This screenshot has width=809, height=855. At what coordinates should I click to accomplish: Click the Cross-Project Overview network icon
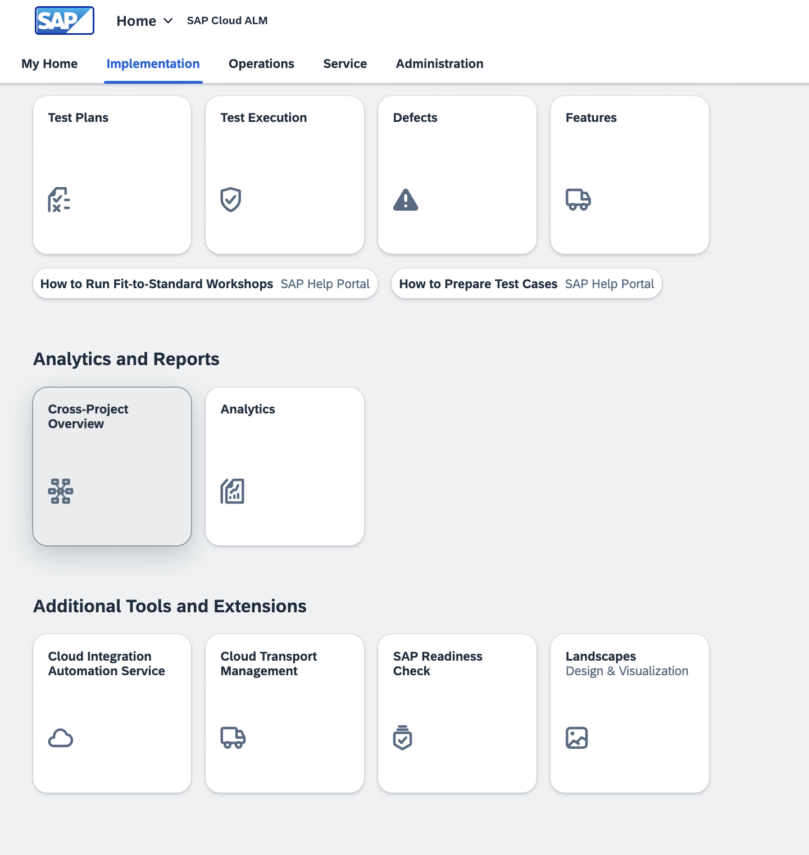61,492
